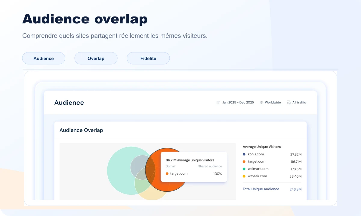Select kohls.com in the visitors list
Viewport: 361px width, 216px height.
point(256,154)
